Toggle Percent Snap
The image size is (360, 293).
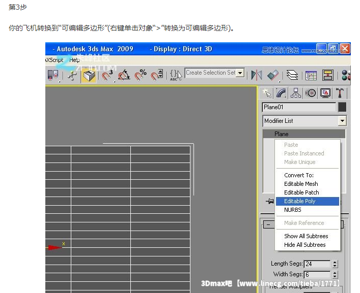140,75
